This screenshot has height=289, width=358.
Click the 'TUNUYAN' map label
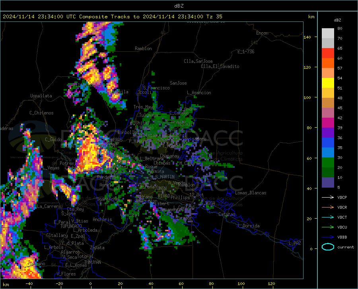[92, 262]
